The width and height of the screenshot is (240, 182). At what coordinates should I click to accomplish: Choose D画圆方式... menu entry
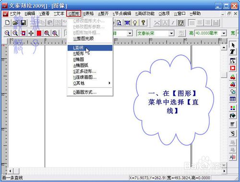coord(90,92)
